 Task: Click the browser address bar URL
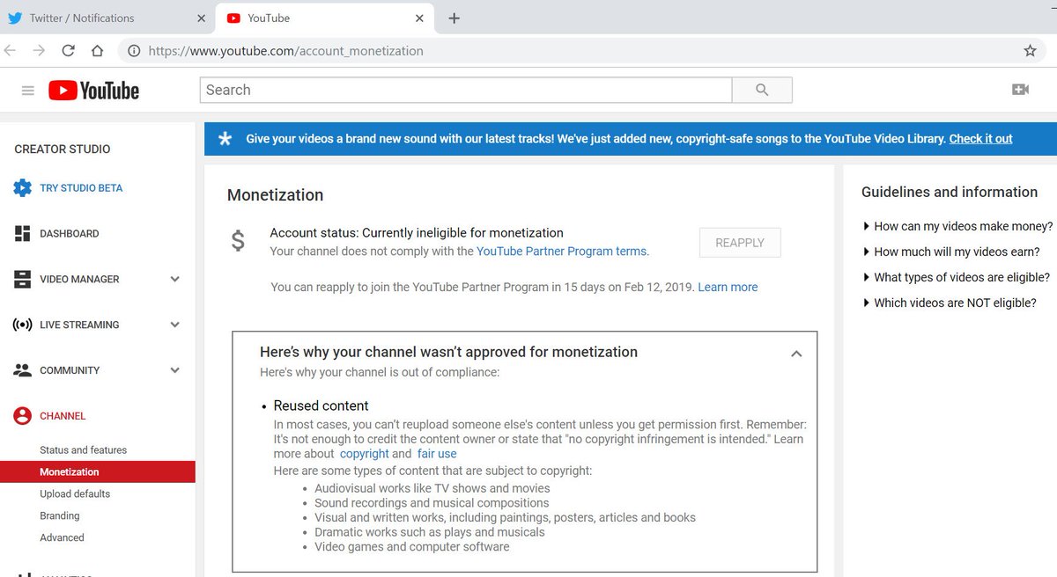(x=285, y=51)
